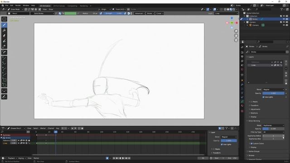This screenshot has height=163, width=290.
Task: Select the Arc tool
Action: (4, 69)
